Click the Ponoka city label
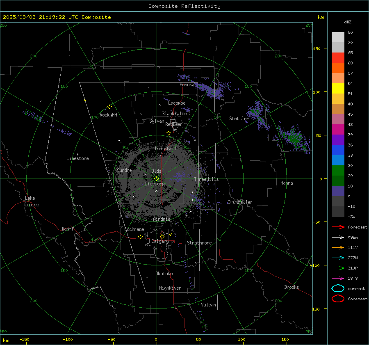The image size is (369, 345). (187, 85)
